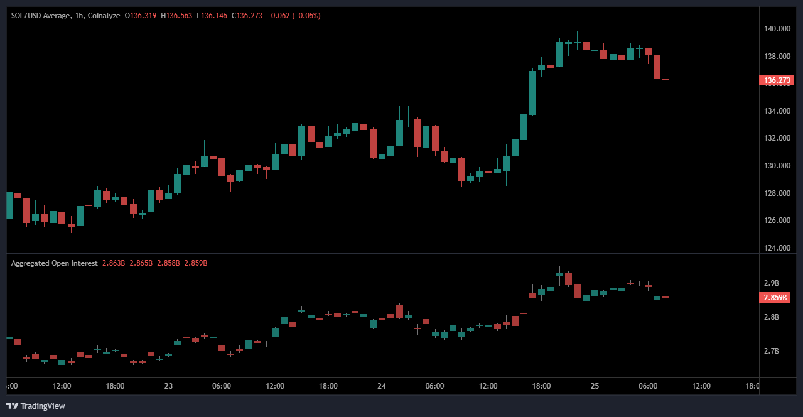This screenshot has height=417, width=803.
Task: Select the 2.7B open interest axis label
Action: click(771, 351)
